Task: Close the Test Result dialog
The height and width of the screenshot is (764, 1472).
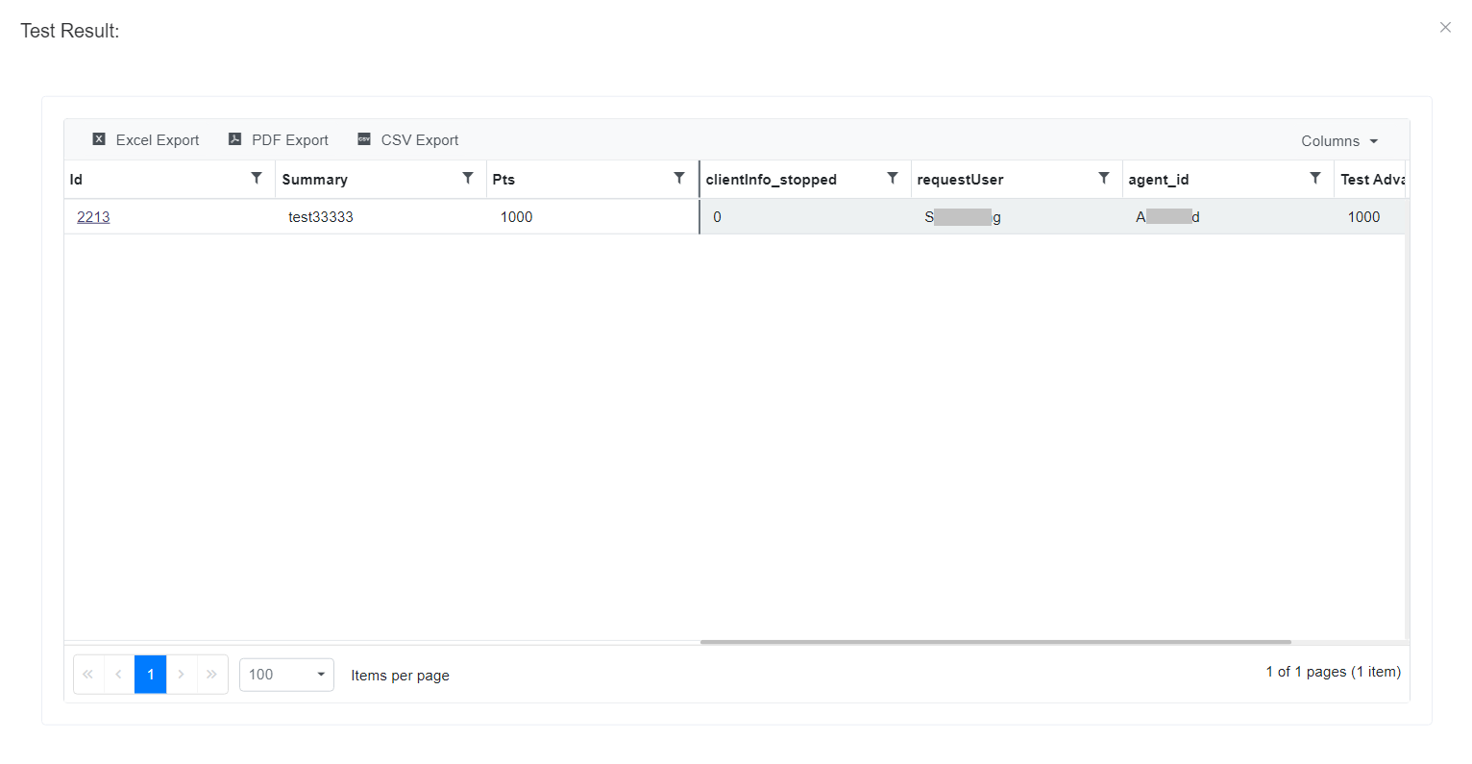Action: pyautogui.click(x=1445, y=28)
